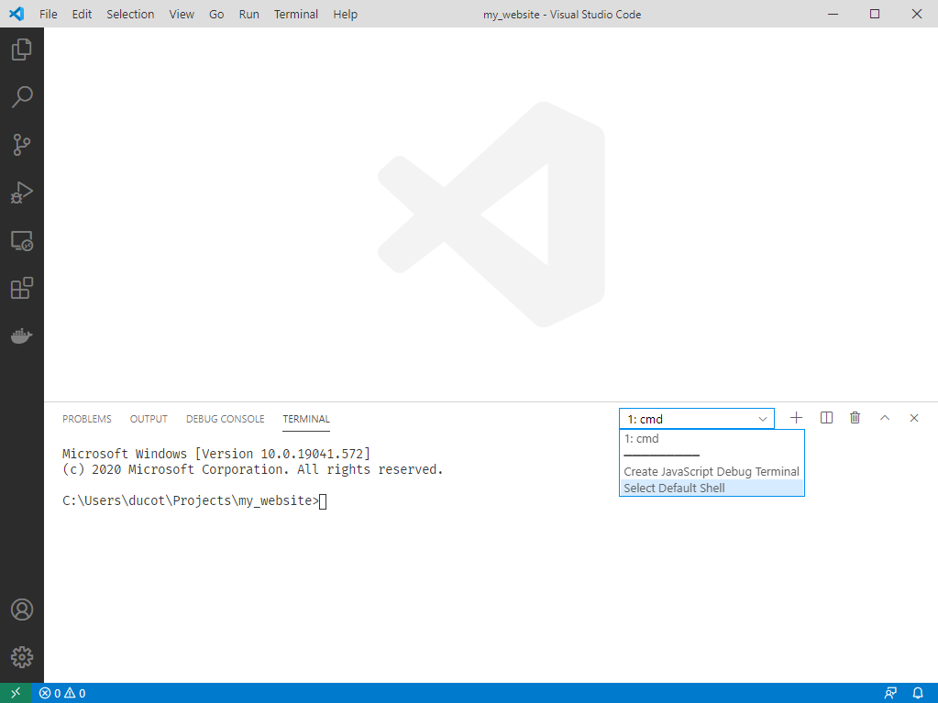938x703 pixels.
Task: Open the Remote Explorer icon
Action: [x=21, y=240]
